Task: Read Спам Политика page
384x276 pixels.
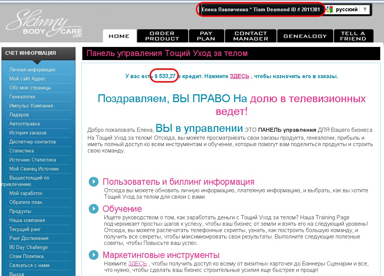Action: click(26, 256)
